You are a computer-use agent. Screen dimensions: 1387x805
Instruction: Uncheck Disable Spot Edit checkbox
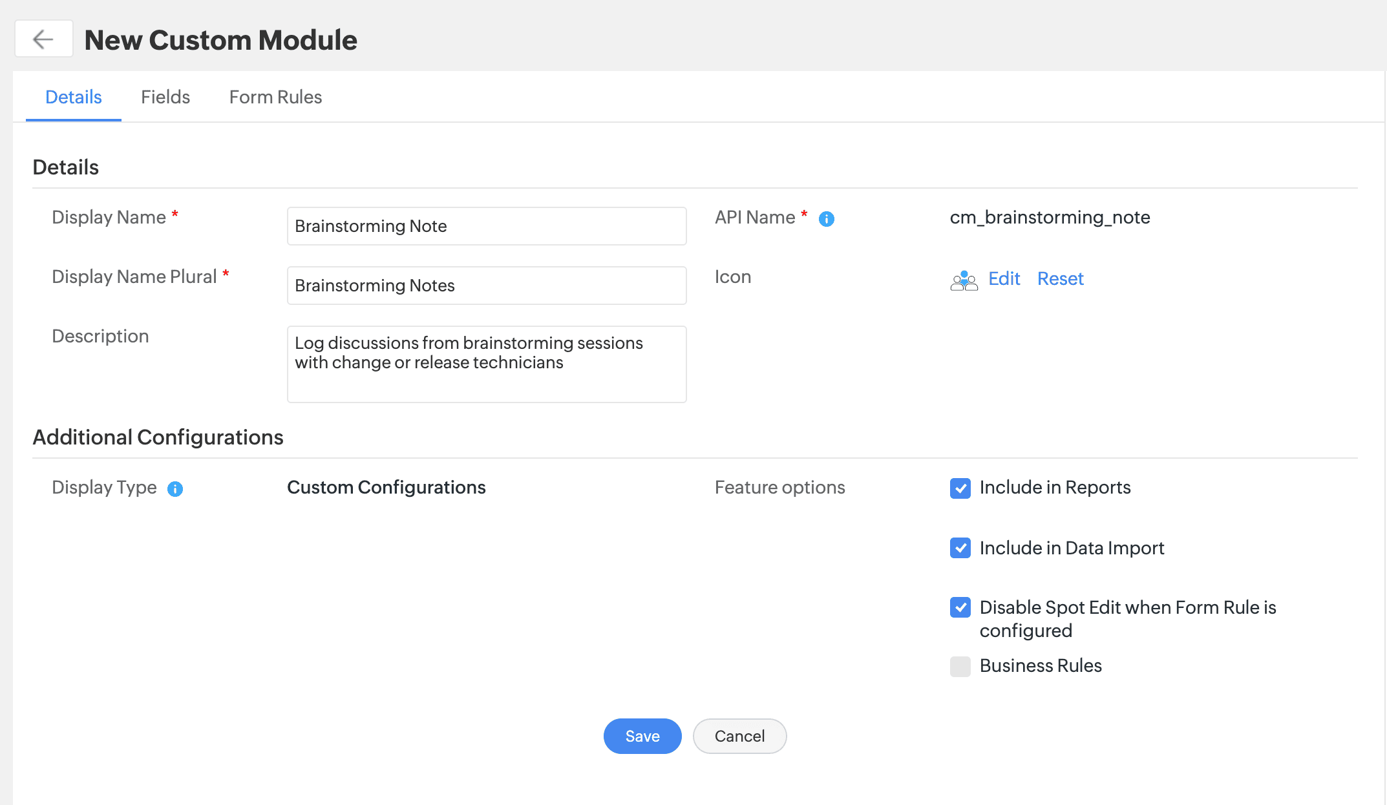[960, 607]
